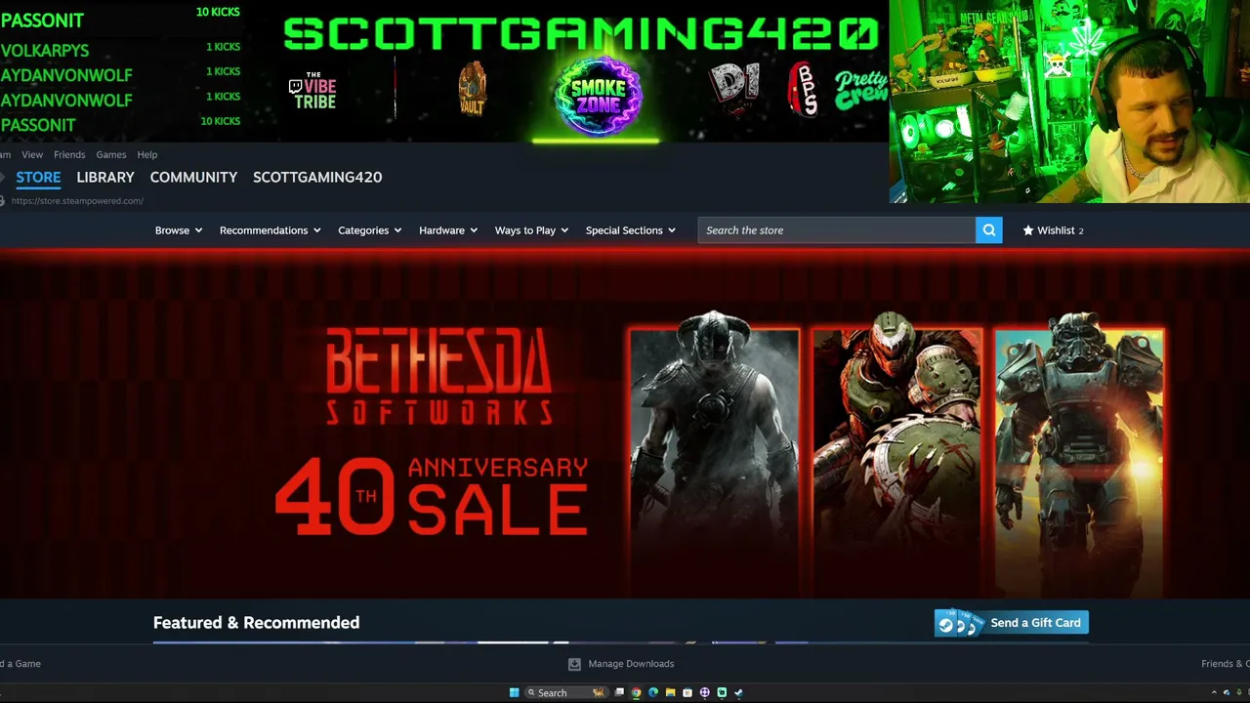Go to the COMMUNITY tab

[x=193, y=178]
